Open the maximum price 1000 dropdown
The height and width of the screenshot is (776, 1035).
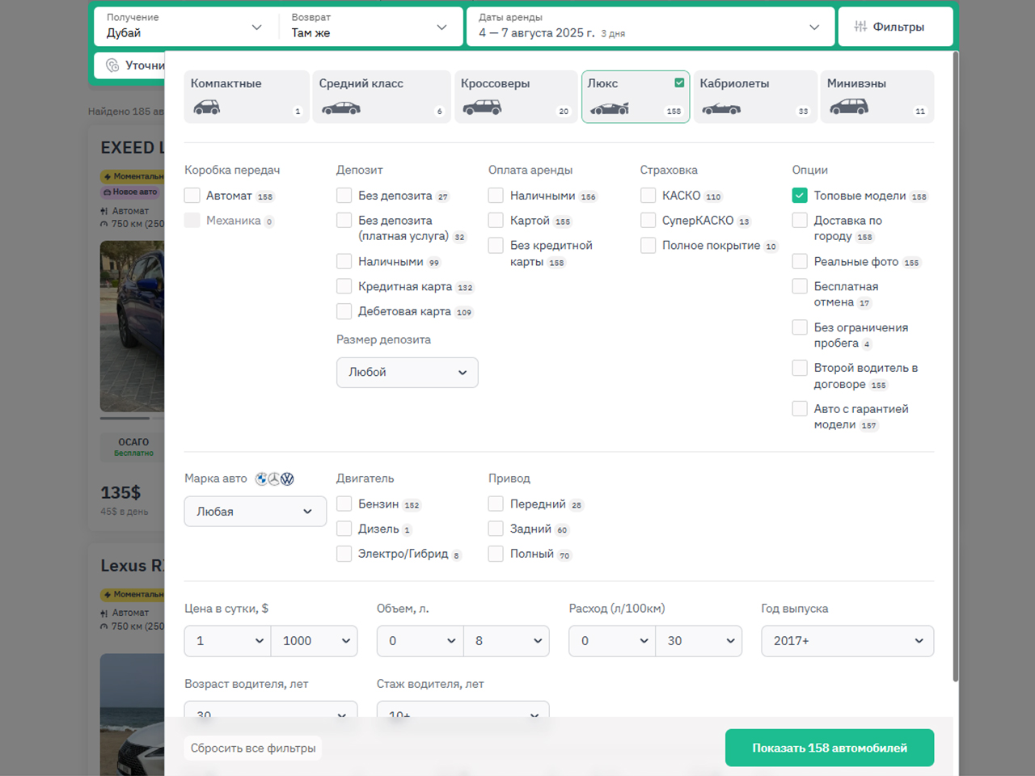point(315,641)
